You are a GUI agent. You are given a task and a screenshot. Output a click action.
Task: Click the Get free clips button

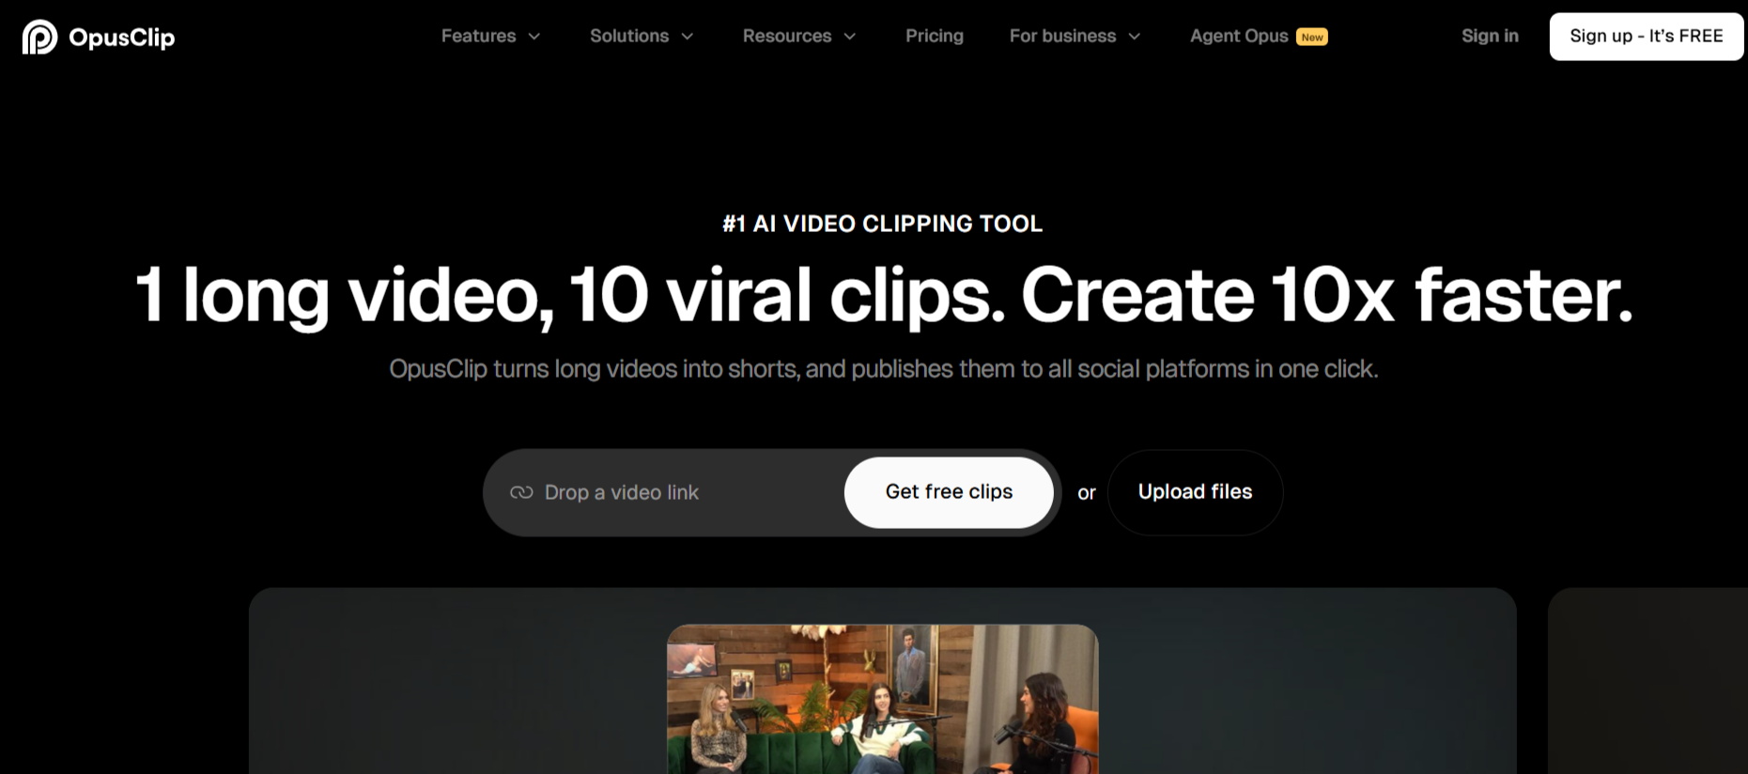click(949, 492)
